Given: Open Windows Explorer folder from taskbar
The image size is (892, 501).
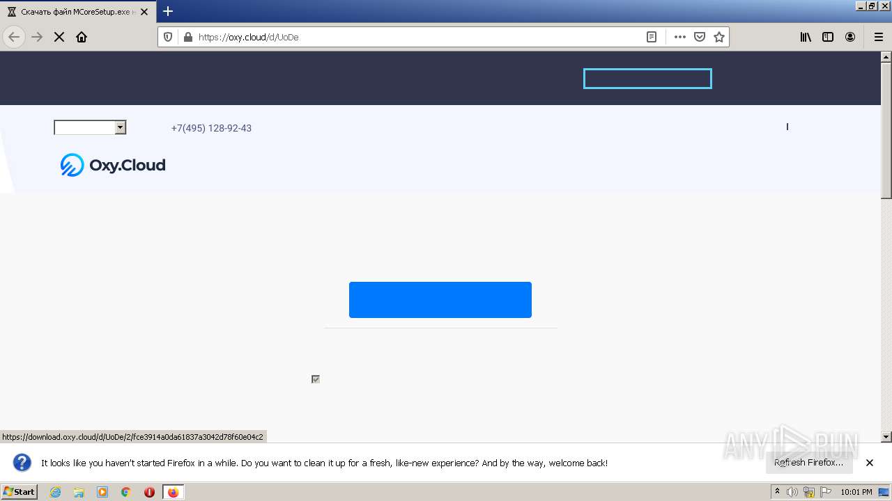Looking at the screenshot, I should pos(79,492).
